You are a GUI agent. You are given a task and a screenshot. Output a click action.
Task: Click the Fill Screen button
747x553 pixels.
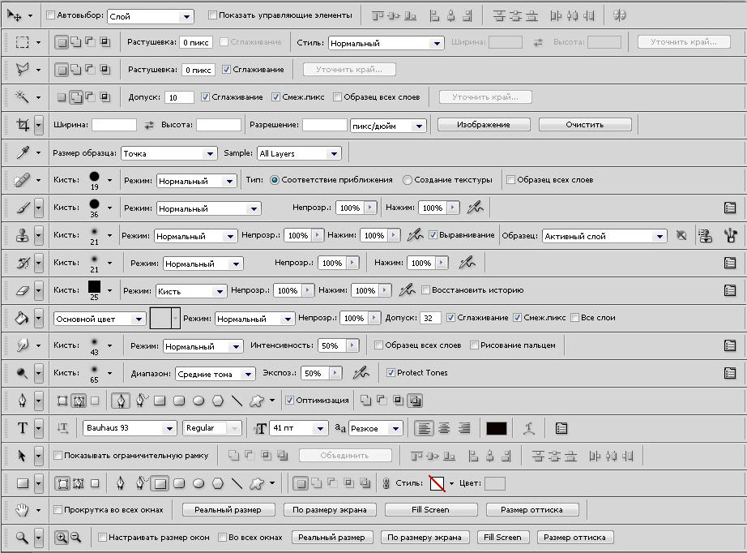431,509
